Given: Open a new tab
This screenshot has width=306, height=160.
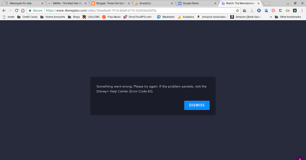Looking at the screenshot, I should [x=267, y=4].
